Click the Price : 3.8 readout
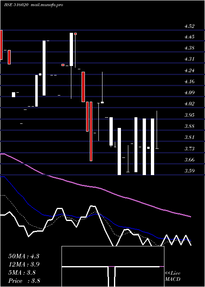Viewport: 205px width, 287px height. 24,281
